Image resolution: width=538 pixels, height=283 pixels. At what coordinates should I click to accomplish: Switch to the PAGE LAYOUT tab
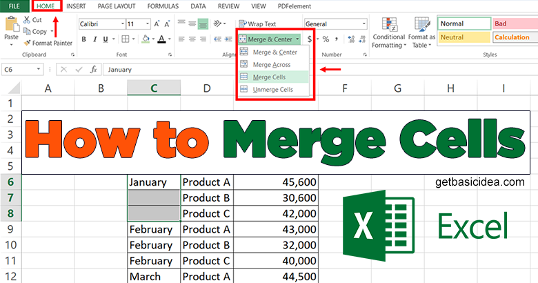(117, 6)
